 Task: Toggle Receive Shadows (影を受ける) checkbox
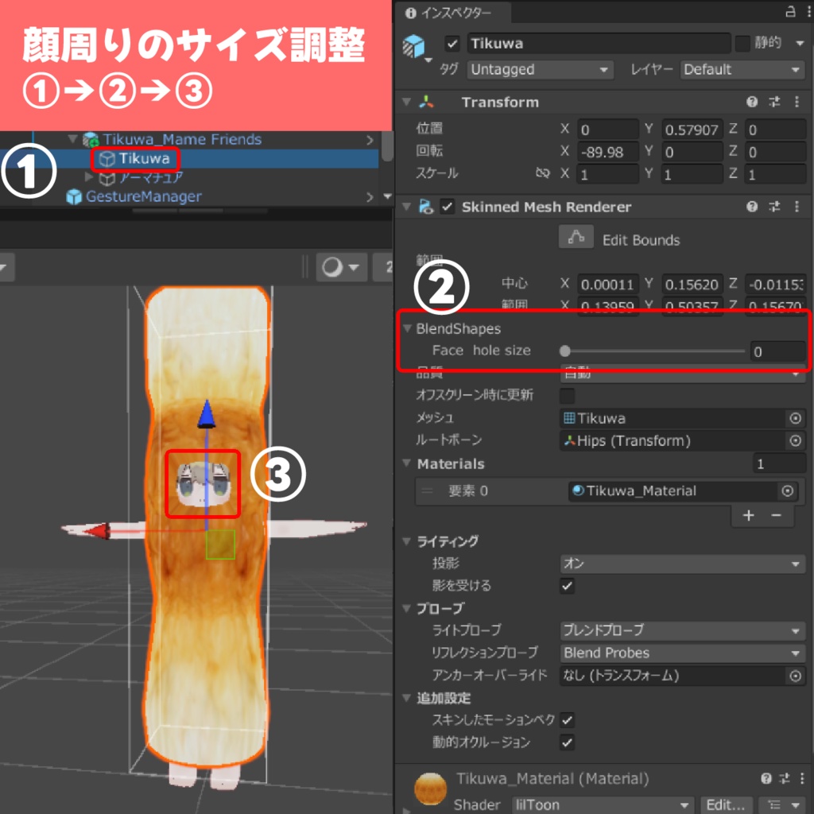[x=567, y=586]
